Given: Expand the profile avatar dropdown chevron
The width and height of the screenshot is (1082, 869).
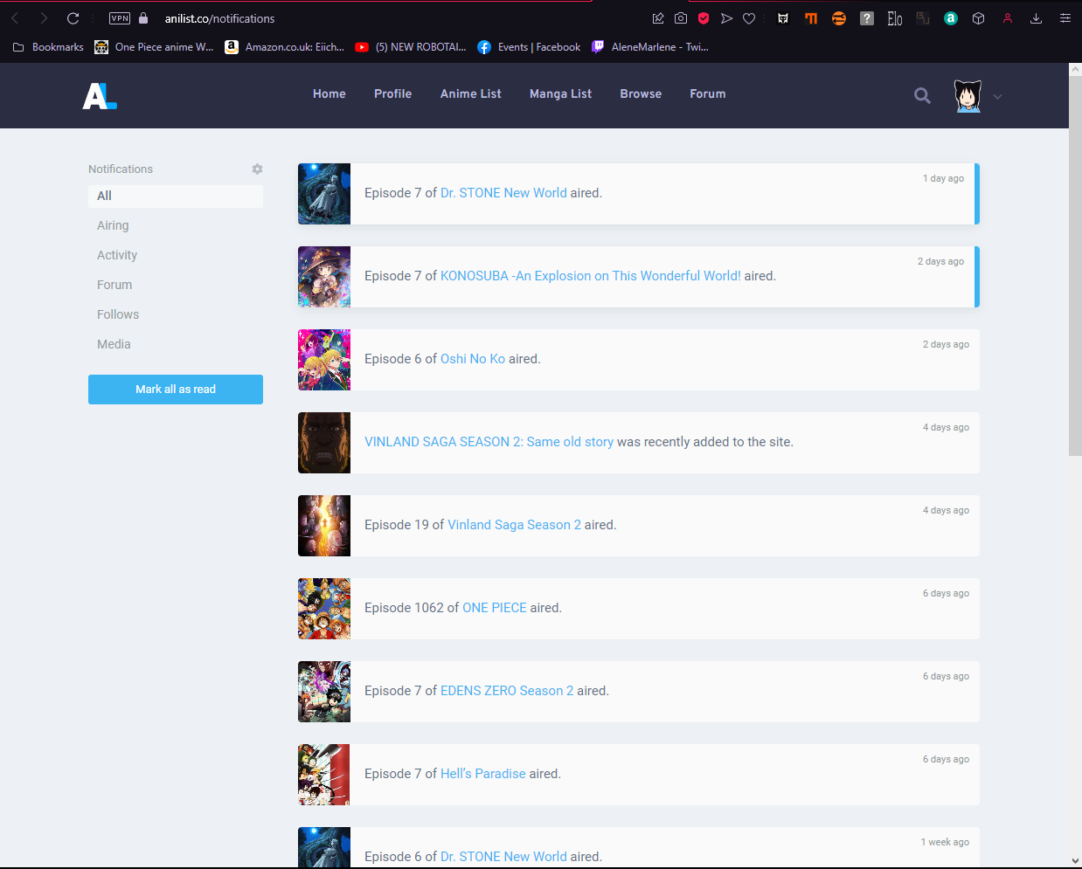Looking at the screenshot, I should coord(995,99).
